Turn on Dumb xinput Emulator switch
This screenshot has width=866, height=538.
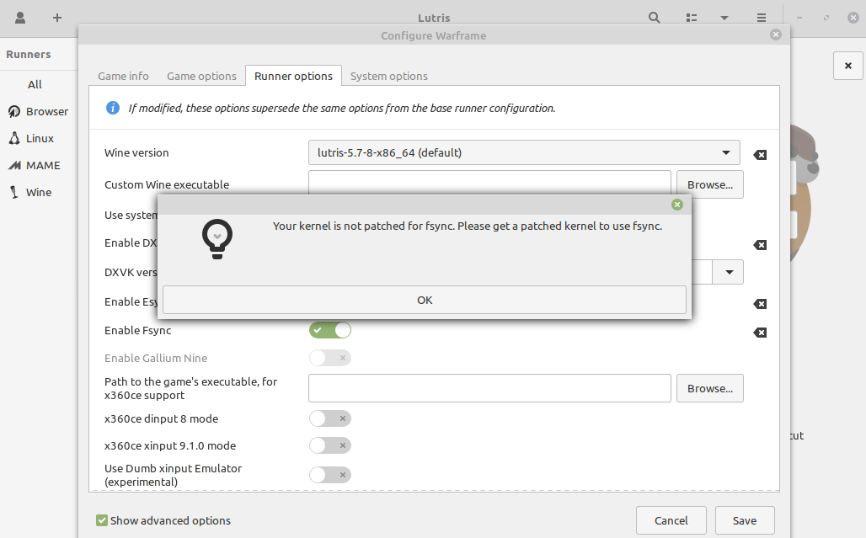[329, 475]
